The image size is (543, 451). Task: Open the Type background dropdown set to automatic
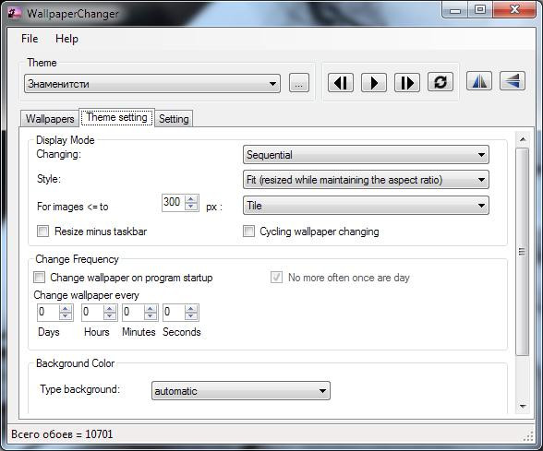(x=241, y=391)
